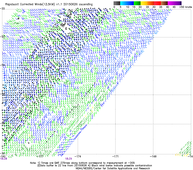
Task: Click the brown 35-40 knots color segment
Action: pos(164,3)
